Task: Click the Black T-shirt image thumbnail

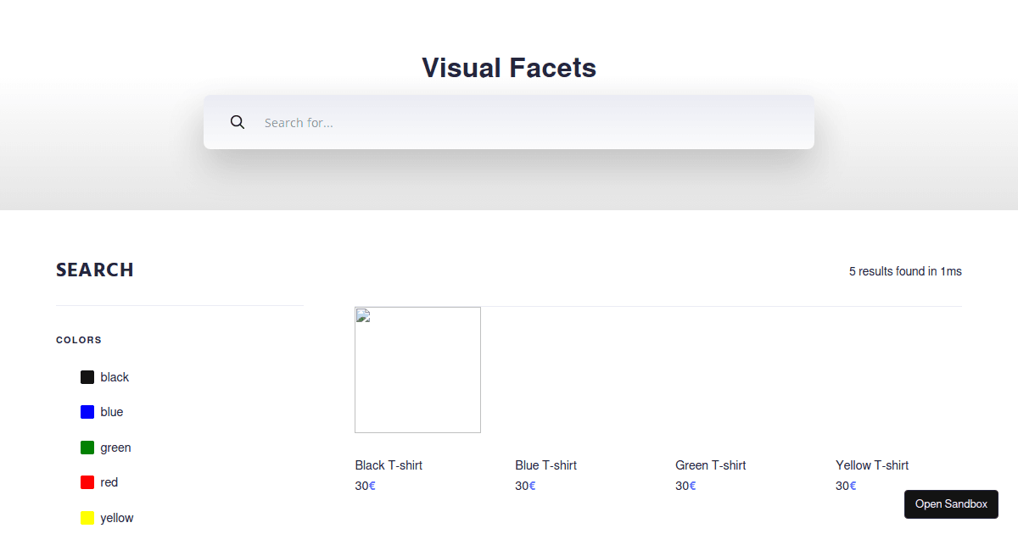Action: click(417, 370)
